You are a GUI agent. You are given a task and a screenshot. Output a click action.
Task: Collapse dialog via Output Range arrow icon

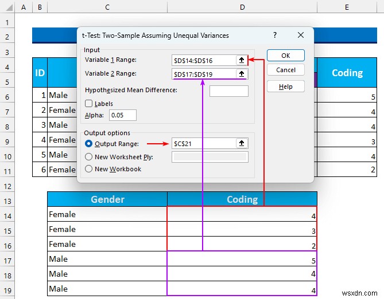(242, 143)
